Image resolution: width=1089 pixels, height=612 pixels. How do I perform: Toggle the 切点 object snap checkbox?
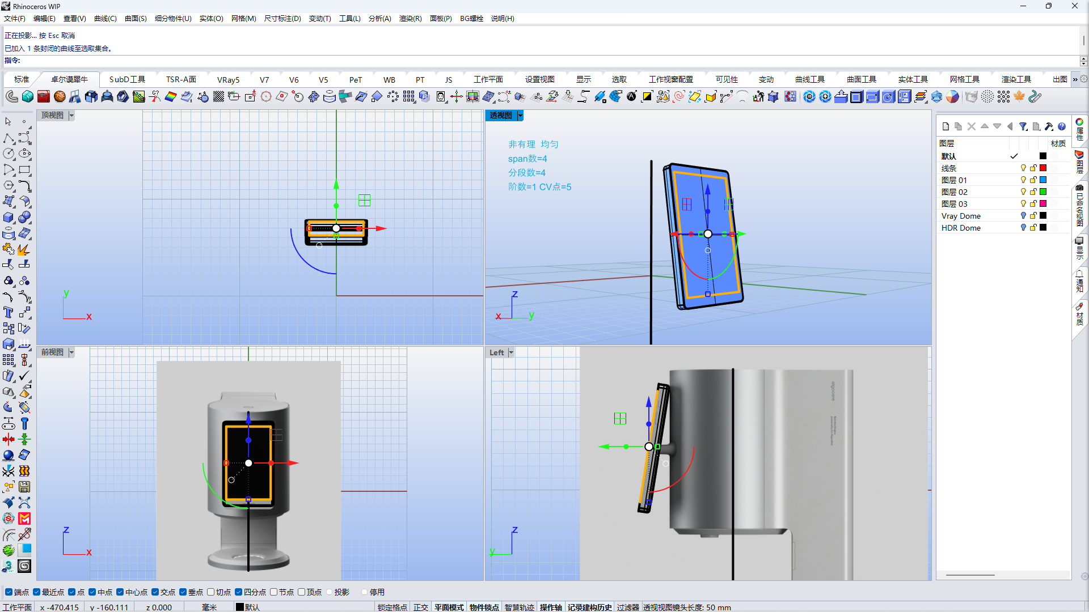(x=211, y=592)
